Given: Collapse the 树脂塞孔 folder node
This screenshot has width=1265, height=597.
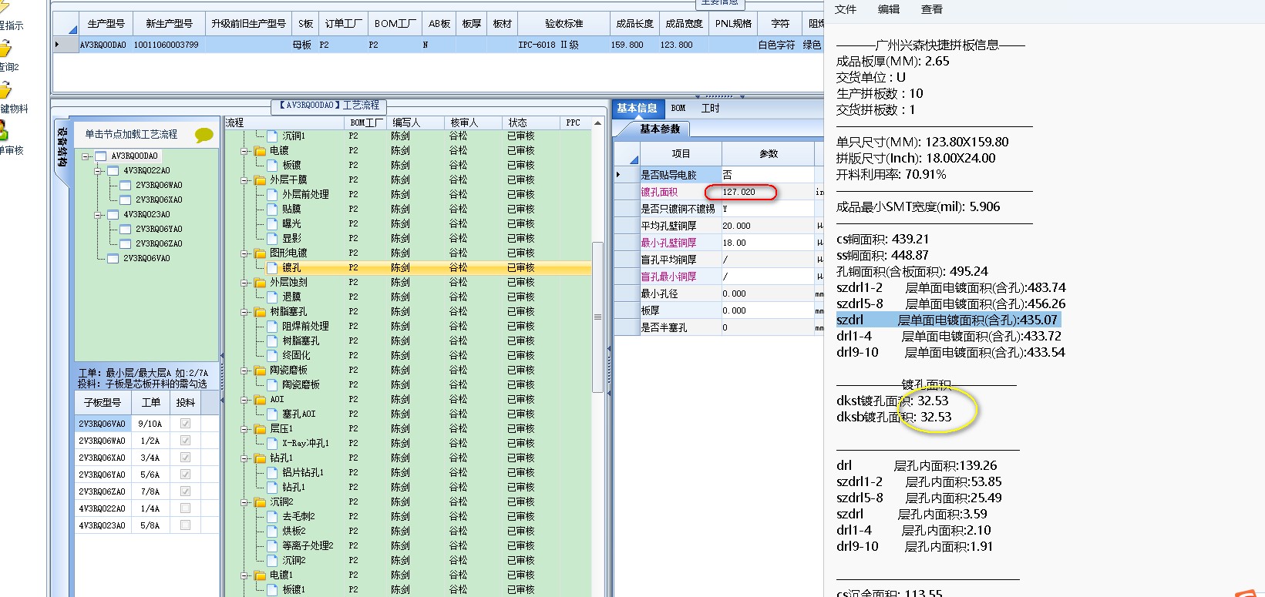Looking at the screenshot, I should pyautogui.click(x=244, y=312).
